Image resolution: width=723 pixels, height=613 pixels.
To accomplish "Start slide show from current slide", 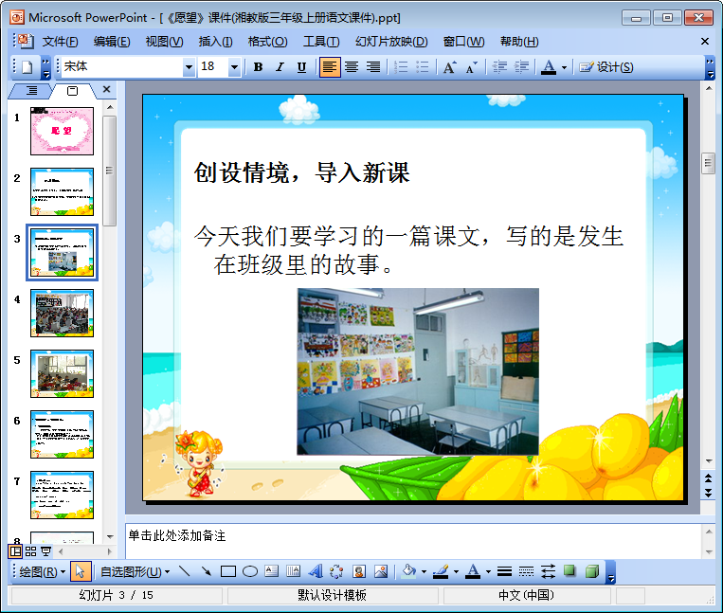I will [x=45, y=551].
